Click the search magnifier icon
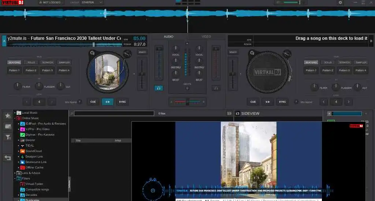 (x=71, y=113)
